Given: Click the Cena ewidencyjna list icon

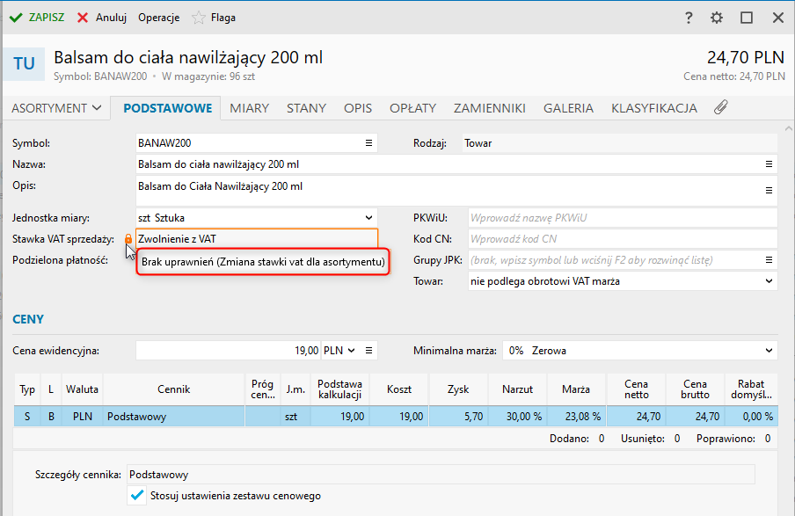Looking at the screenshot, I should [368, 350].
